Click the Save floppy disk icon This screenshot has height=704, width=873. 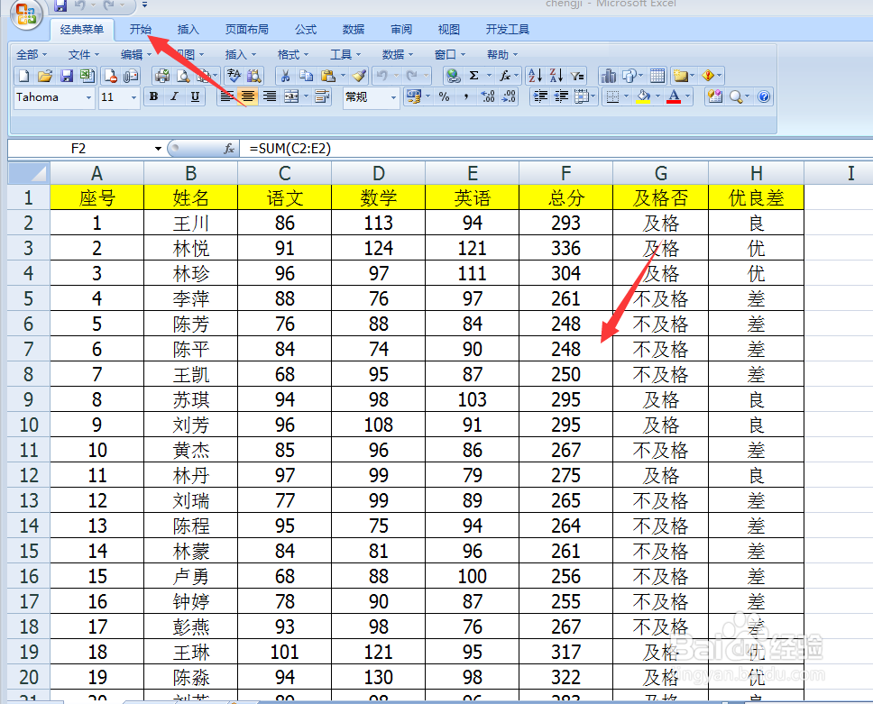(x=66, y=76)
